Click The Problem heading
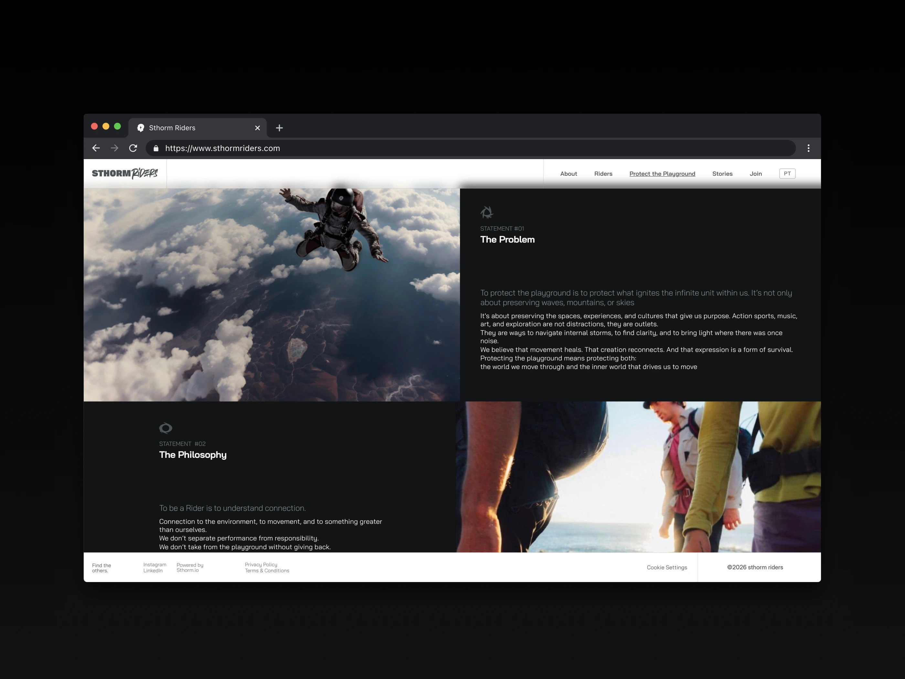The height and width of the screenshot is (679, 905). [x=507, y=240]
